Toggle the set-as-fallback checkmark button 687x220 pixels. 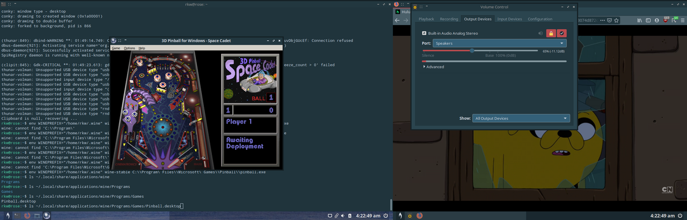[561, 33]
